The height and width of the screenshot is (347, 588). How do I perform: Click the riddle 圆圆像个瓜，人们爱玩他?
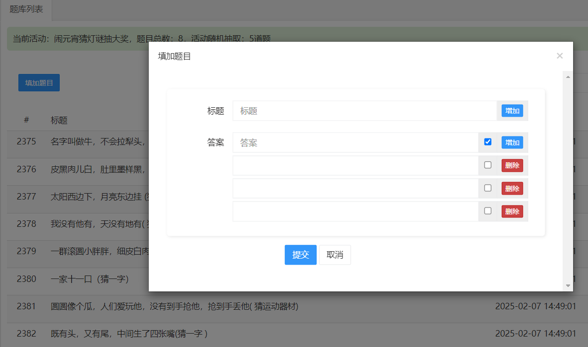pos(175,306)
